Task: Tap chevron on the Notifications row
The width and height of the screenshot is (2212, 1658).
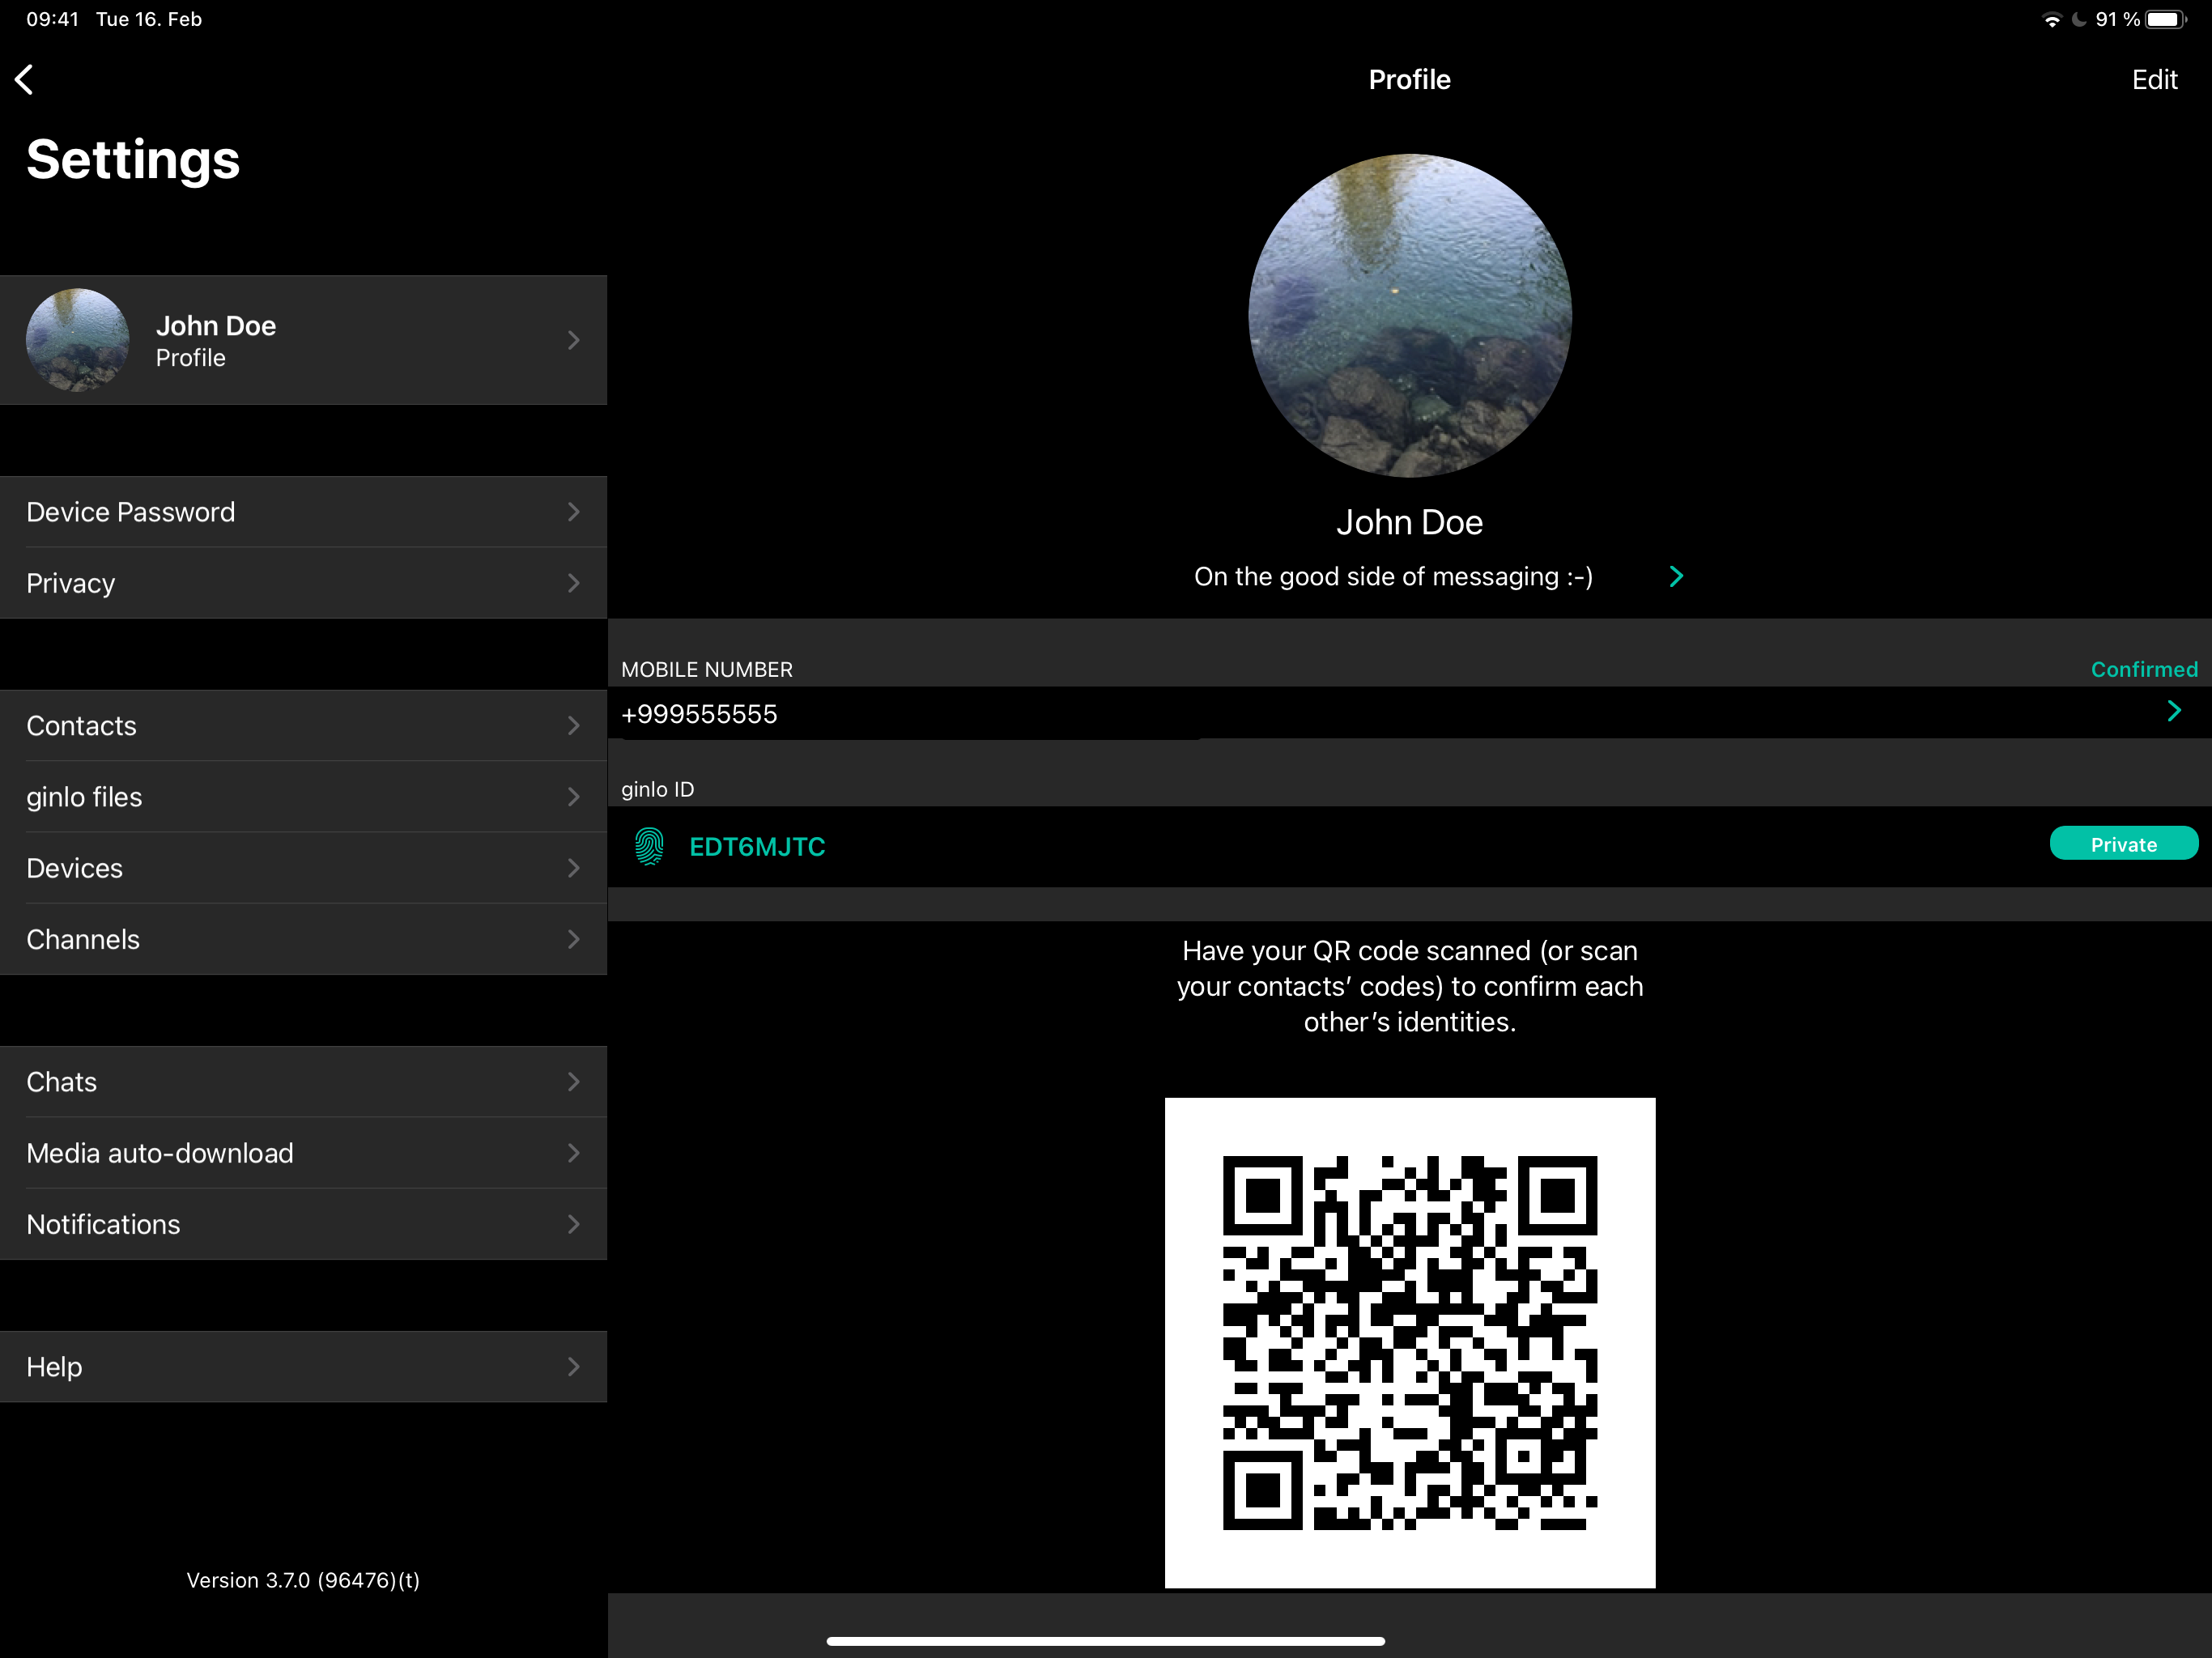Action: coord(574,1224)
